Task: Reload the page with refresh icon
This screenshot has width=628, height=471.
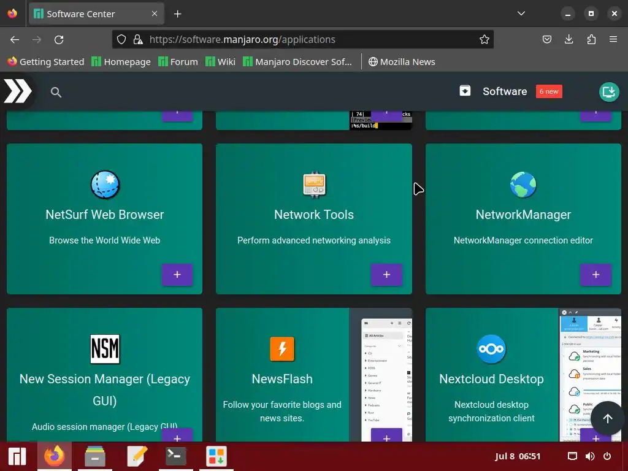Action: click(x=59, y=40)
